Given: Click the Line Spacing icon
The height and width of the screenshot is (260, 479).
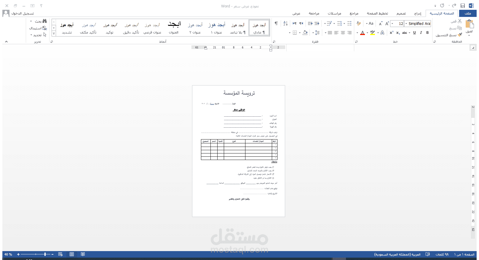Looking at the screenshot, I should pyautogui.click(x=317, y=33).
